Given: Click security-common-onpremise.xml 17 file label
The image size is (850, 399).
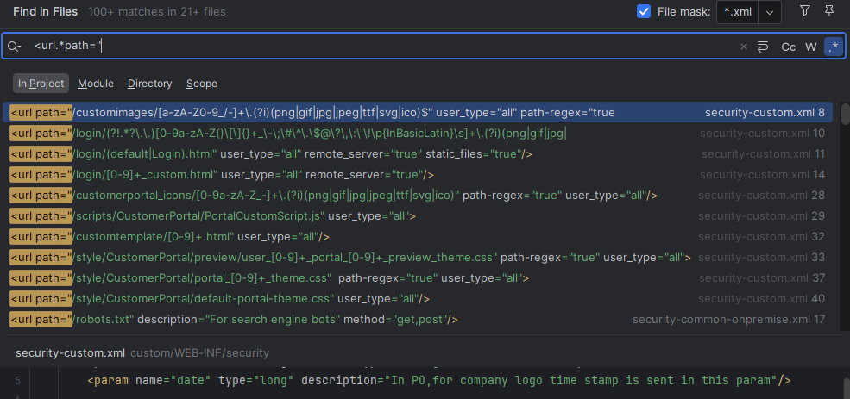Looking at the screenshot, I should 728,320.
